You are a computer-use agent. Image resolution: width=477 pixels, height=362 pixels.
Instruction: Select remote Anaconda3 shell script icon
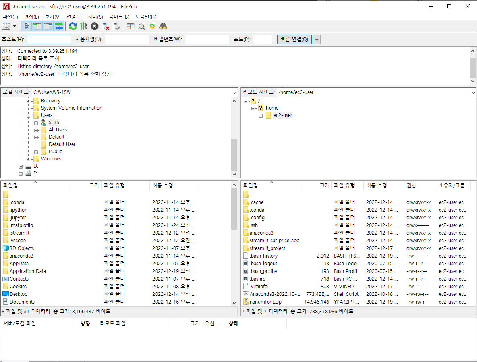coord(246,294)
